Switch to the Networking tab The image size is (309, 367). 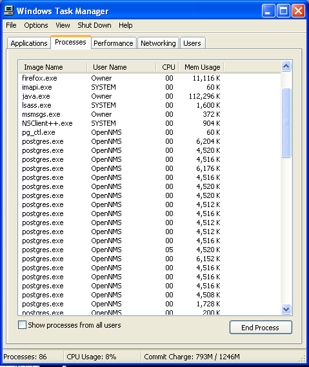pyautogui.click(x=158, y=43)
